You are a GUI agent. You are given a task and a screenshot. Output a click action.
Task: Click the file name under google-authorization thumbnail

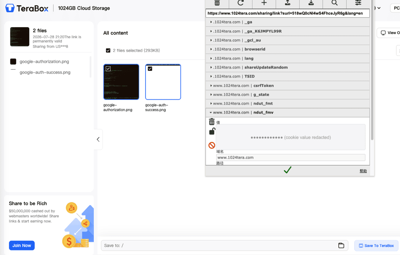(x=118, y=107)
